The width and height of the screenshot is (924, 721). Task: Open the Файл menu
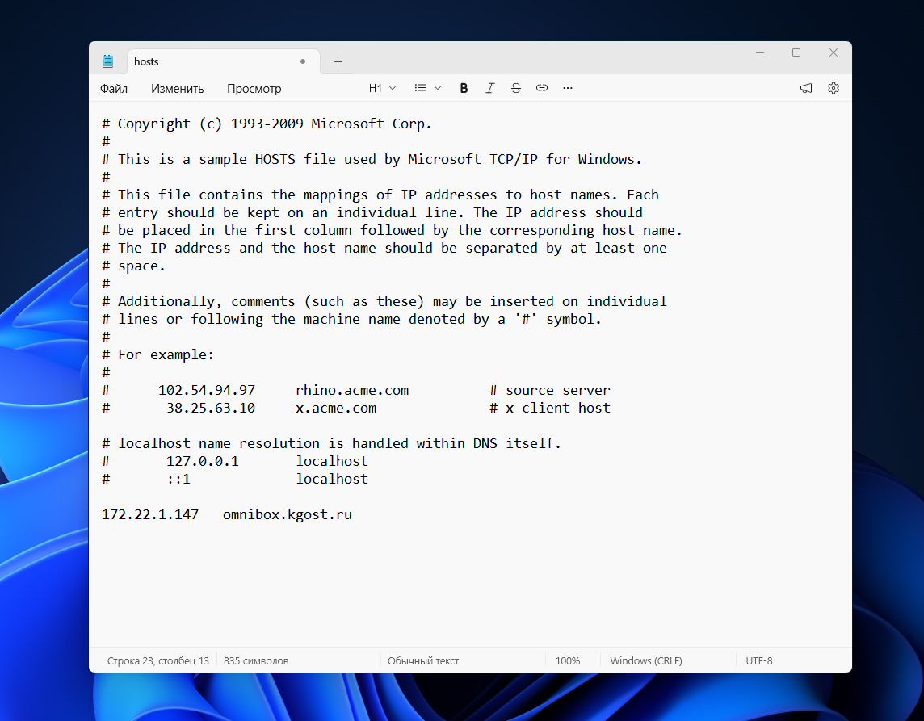click(x=114, y=88)
